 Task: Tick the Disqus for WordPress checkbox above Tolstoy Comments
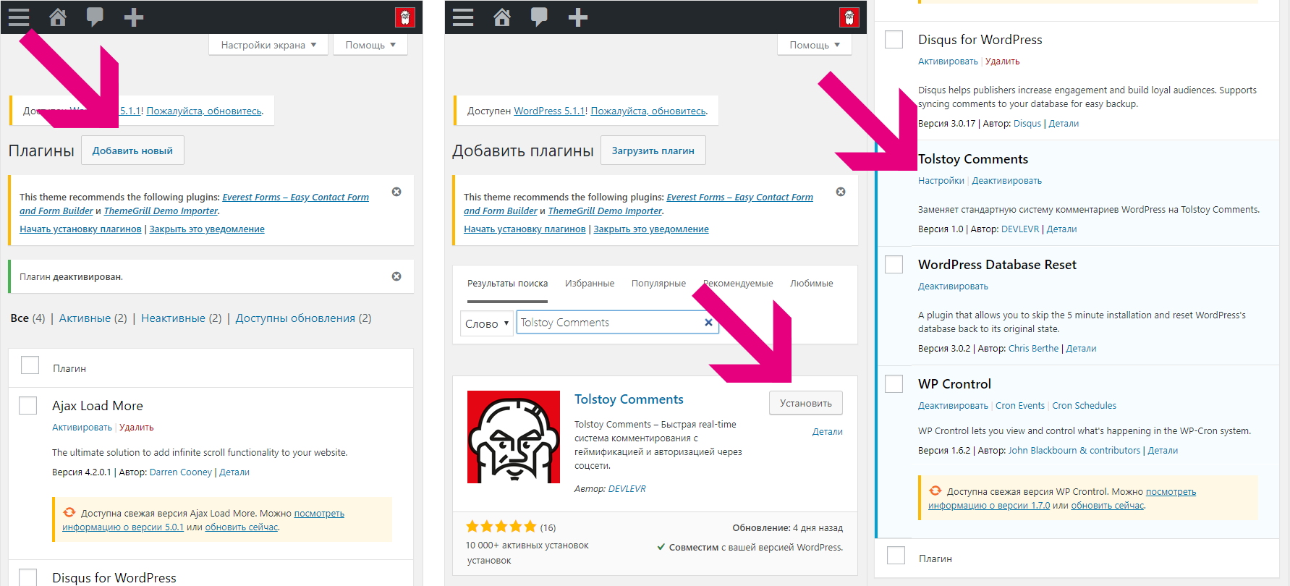[894, 39]
